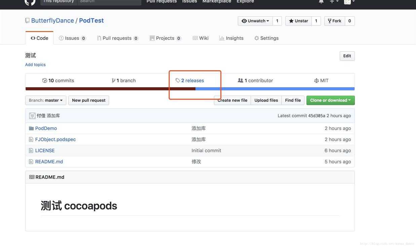Switch to the Projects tab

click(165, 38)
